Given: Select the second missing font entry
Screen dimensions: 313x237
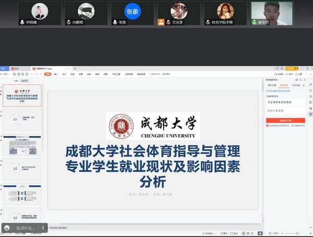Looking at the screenshot, I should [x=286, y=110].
